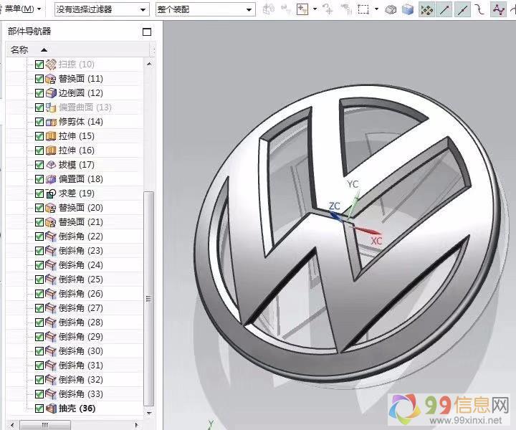Uncheck the 偏置面 (18) feature checkbox
This screenshot has width=516, height=430.
(x=39, y=179)
